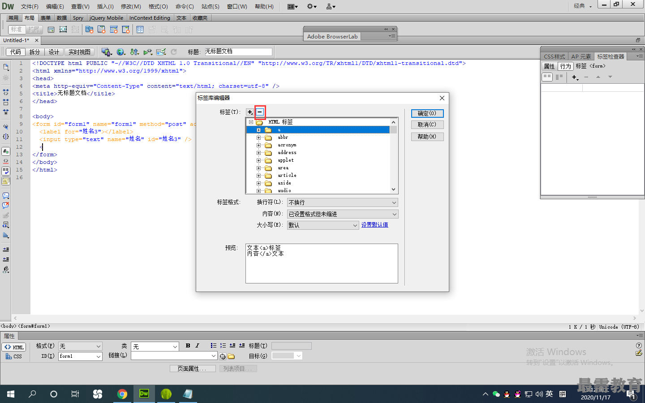Click the Point to File target icon

point(223,356)
